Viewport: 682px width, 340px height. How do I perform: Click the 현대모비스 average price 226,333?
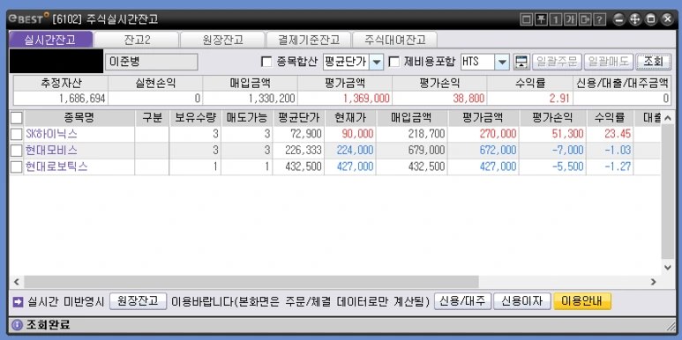tap(304, 151)
